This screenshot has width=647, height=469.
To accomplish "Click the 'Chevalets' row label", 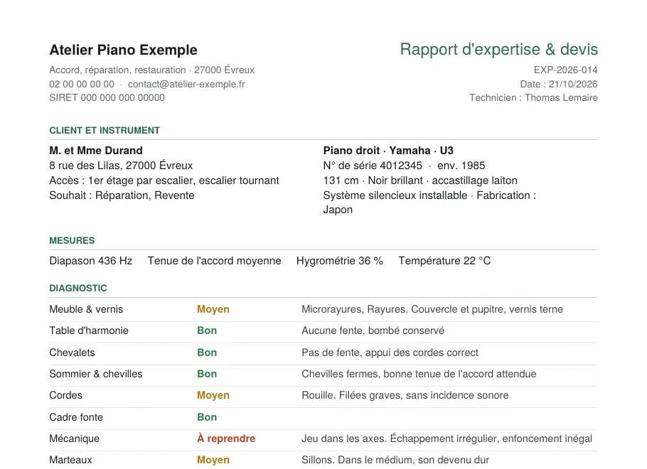I will click(73, 352).
